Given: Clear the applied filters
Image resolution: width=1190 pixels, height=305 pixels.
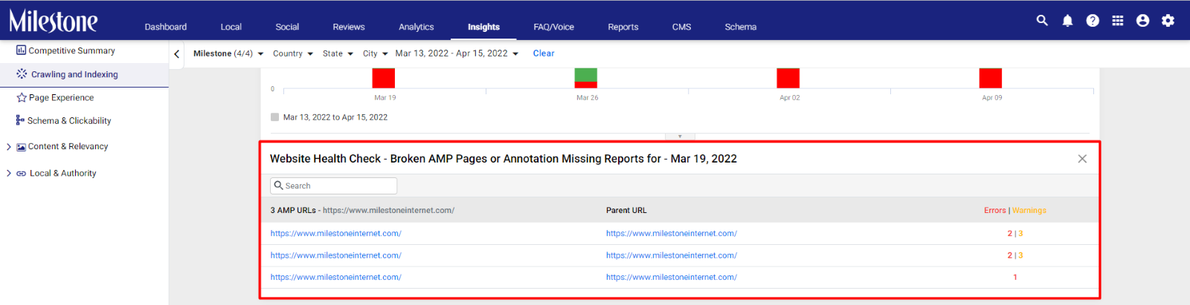Looking at the screenshot, I should pyautogui.click(x=544, y=53).
